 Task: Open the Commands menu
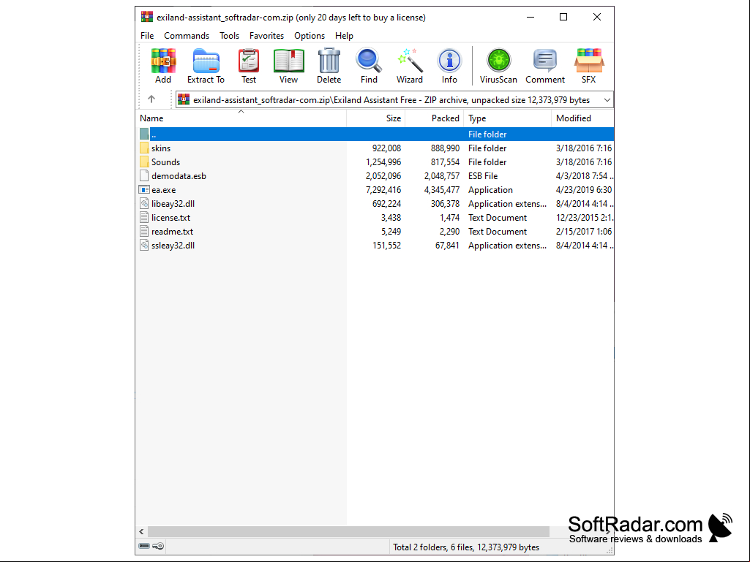(x=187, y=36)
